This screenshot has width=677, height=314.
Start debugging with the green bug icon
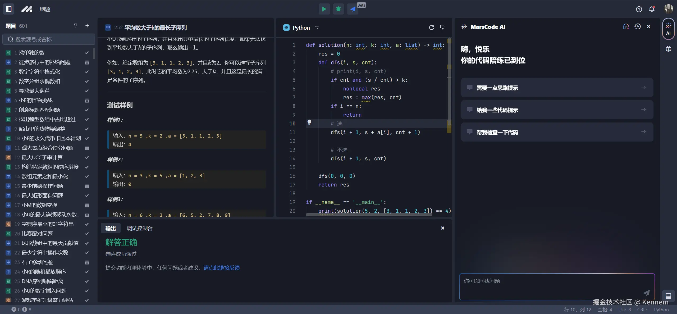coord(338,9)
